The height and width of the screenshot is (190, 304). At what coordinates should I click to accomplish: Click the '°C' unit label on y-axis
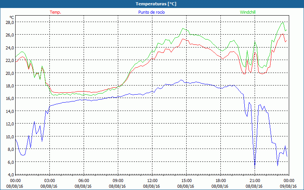12,17
